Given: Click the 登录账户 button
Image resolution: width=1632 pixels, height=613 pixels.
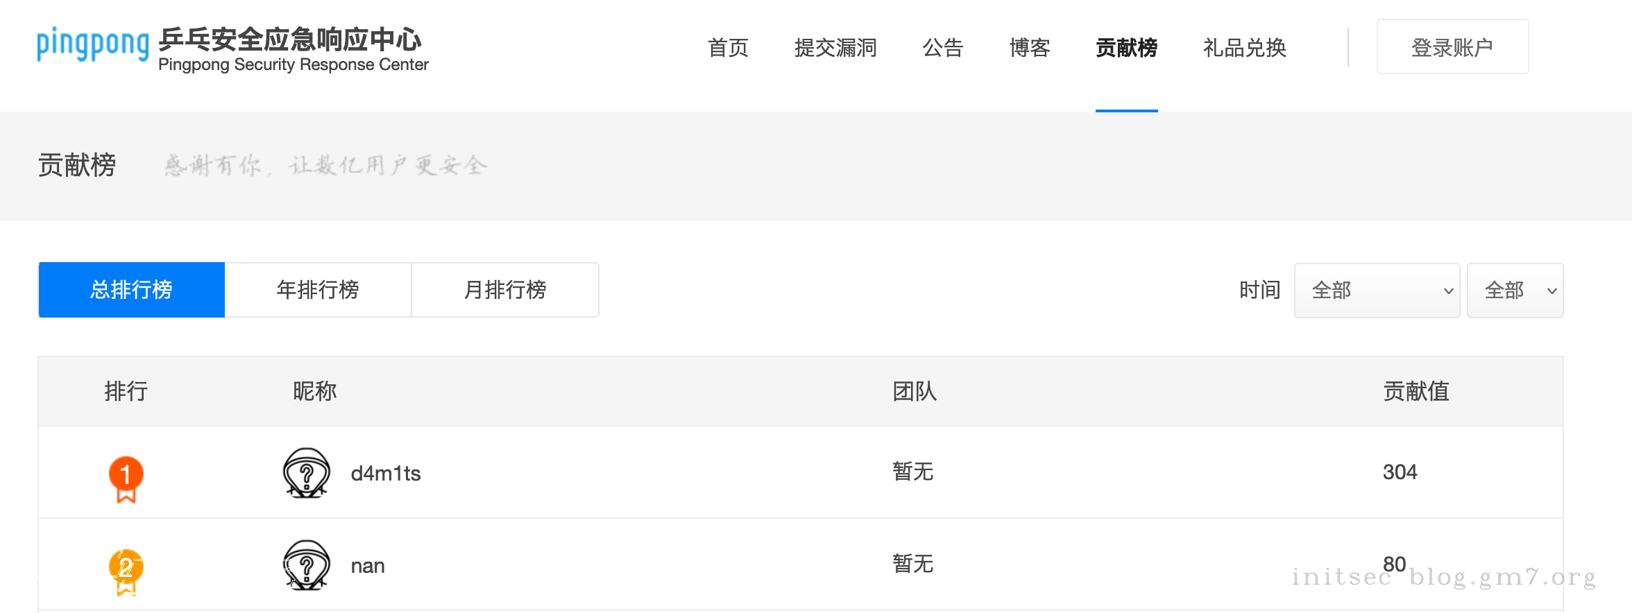Looking at the screenshot, I should (x=1452, y=47).
